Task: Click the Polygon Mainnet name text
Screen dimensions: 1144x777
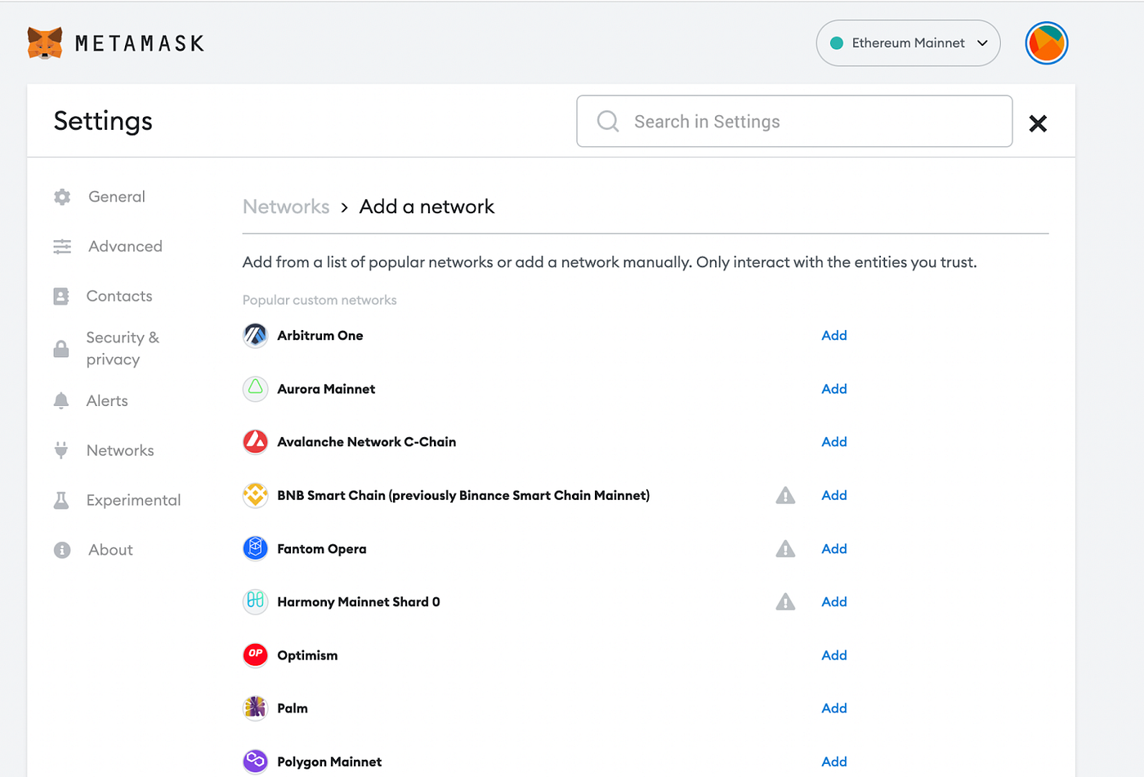Action: click(x=329, y=761)
